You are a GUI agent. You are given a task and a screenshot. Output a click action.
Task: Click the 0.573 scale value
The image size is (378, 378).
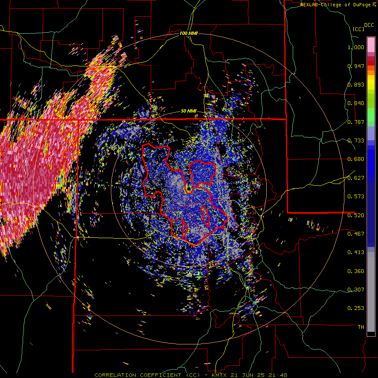(x=356, y=197)
